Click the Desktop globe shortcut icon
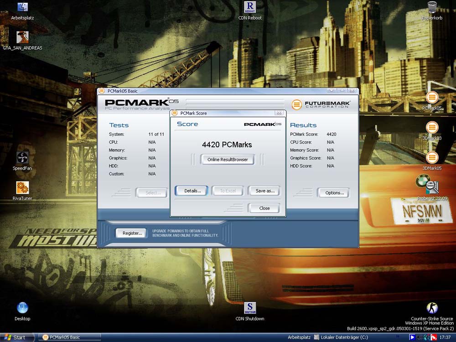Screen dimensions: 456x342 22,311
